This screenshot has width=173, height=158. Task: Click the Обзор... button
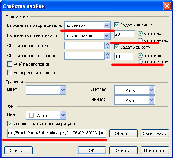click(123, 133)
